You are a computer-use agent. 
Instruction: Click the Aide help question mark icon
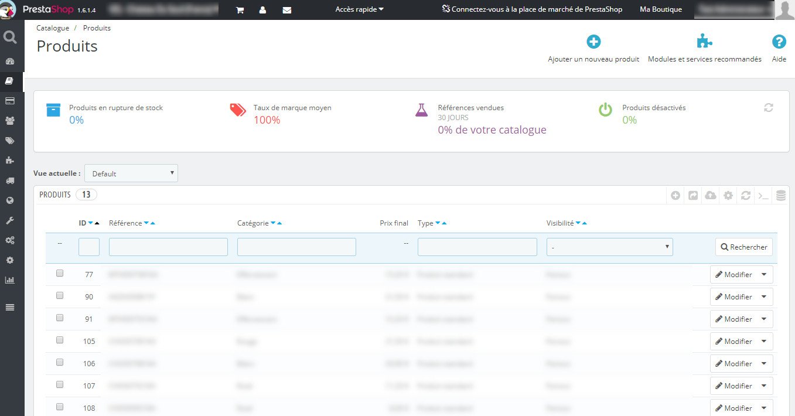coord(779,42)
